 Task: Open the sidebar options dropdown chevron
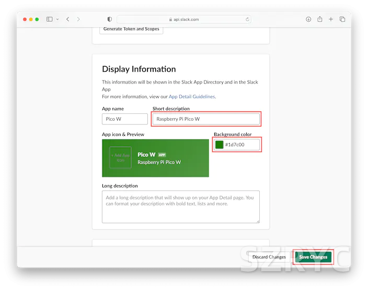pos(57,19)
